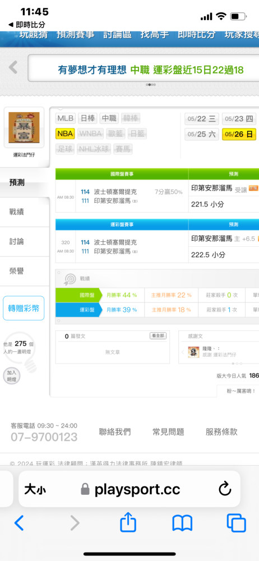Image resolution: width=259 pixels, height=561 pixels.
Task: Open the Safari share sheet icon
Action: coord(128,522)
